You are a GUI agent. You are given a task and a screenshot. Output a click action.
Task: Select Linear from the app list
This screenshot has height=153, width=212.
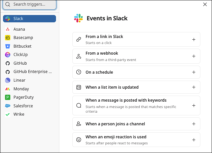[19, 80]
